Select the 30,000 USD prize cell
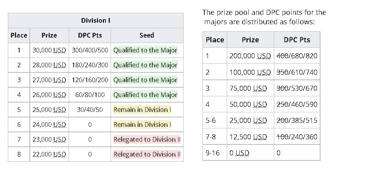Image resolution: width=366 pixels, height=173 pixels. [49, 50]
